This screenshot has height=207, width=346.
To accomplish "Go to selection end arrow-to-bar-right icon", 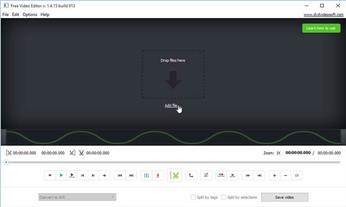I will click(x=259, y=175).
